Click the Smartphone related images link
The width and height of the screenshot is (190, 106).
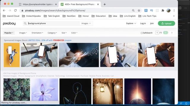point(41,76)
